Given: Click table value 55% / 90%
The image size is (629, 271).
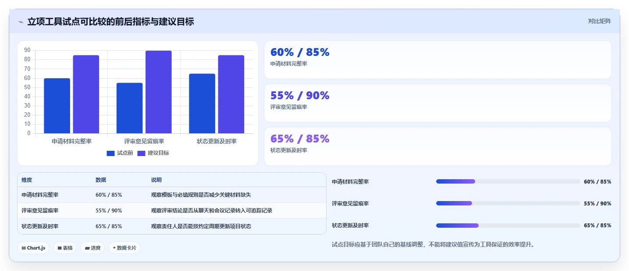Looking at the screenshot, I should [x=109, y=211].
